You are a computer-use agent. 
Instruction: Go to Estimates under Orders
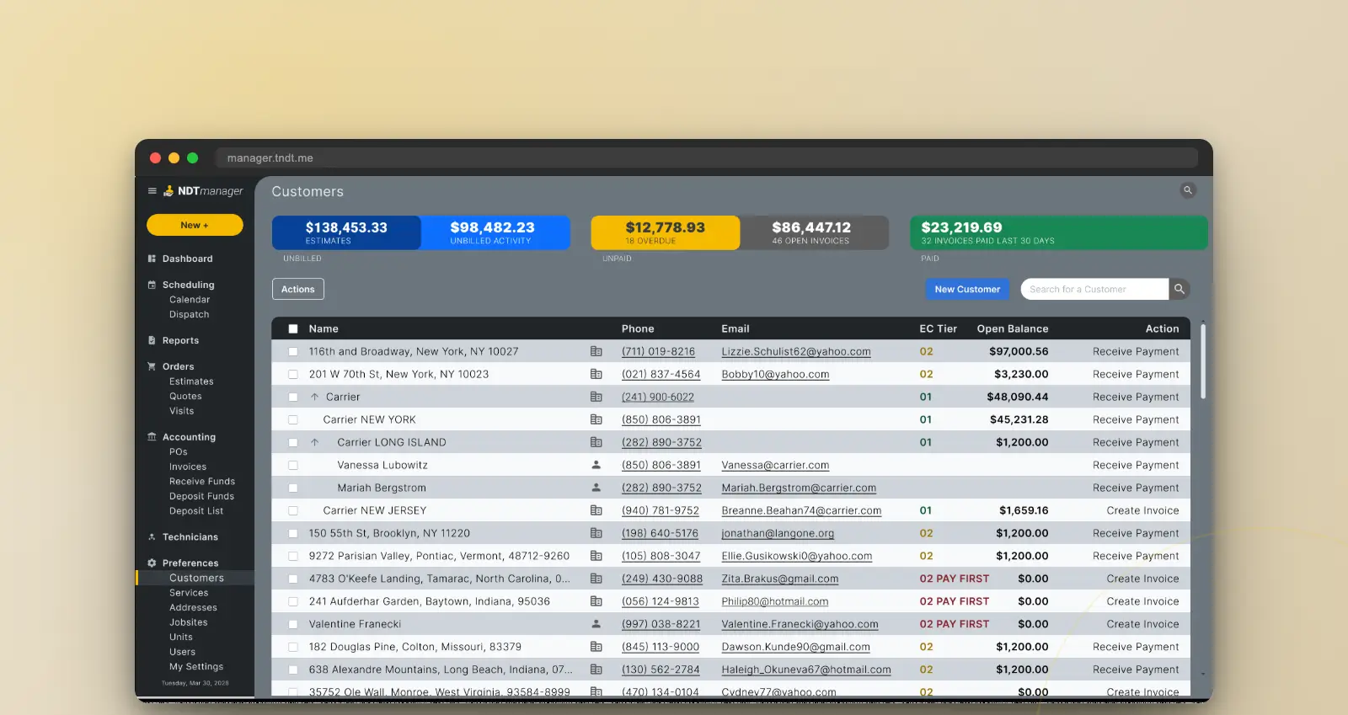point(191,382)
